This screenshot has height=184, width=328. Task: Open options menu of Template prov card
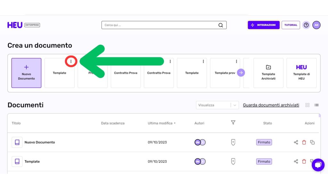coord(236,61)
